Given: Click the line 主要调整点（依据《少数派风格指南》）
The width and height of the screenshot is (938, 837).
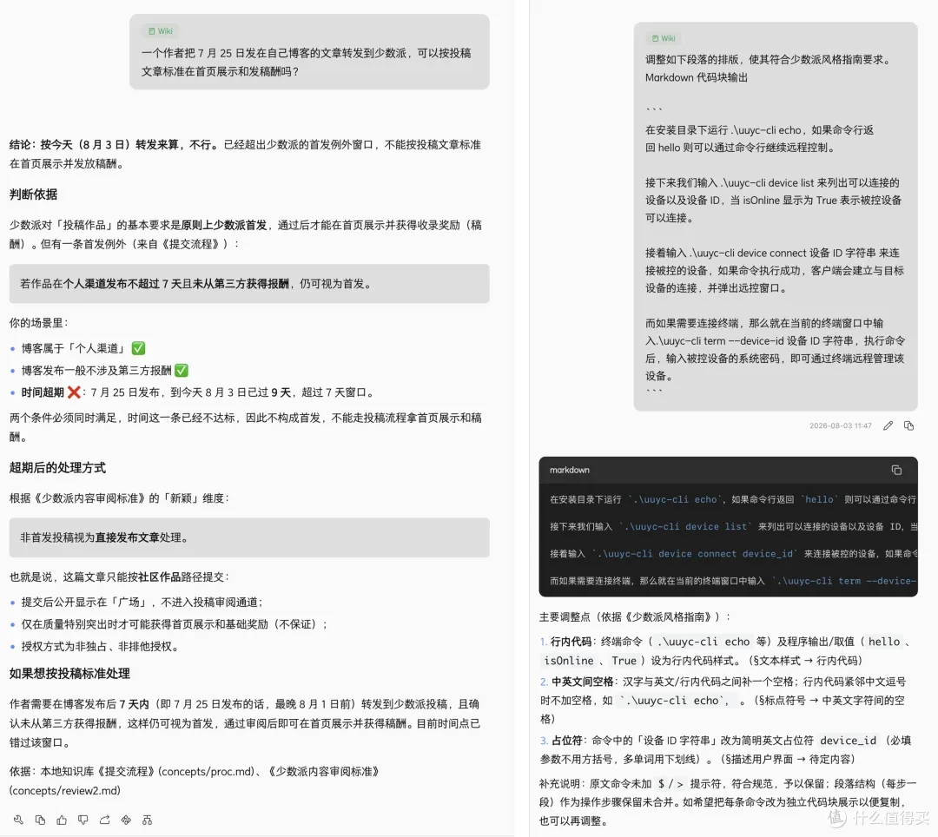Looking at the screenshot, I should (635, 617).
